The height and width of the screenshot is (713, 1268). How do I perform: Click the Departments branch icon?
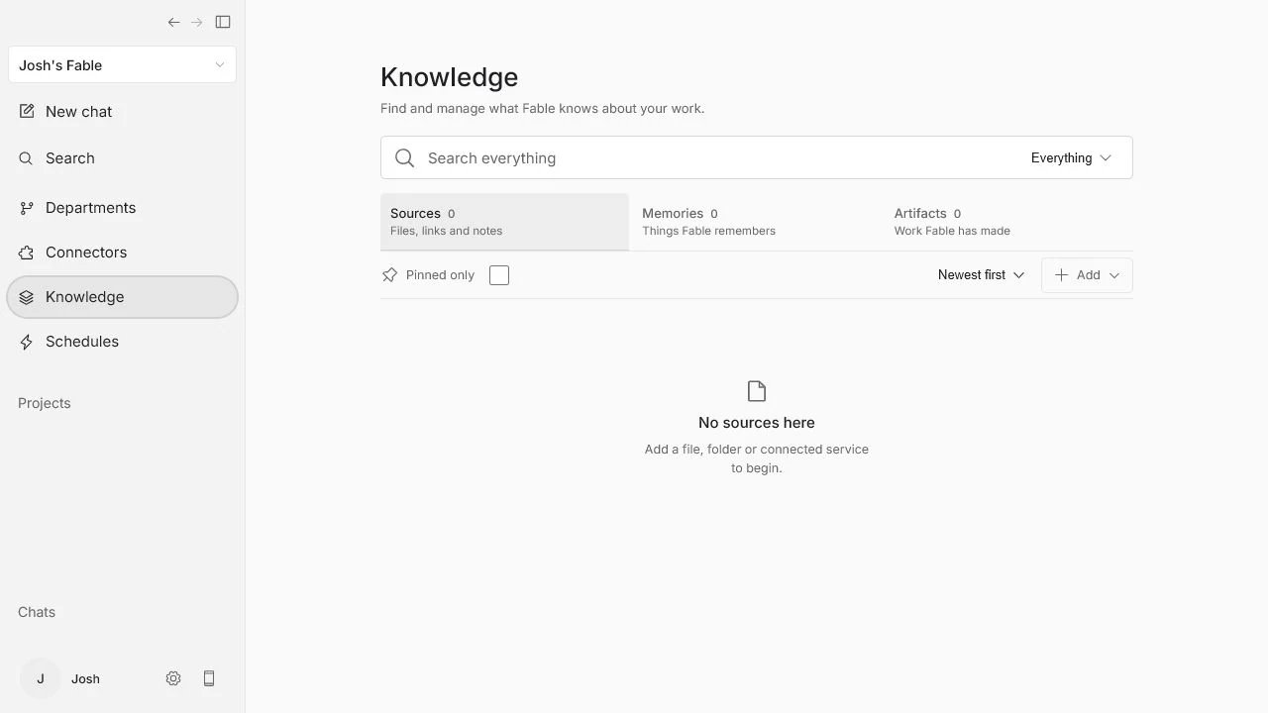tap(27, 208)
